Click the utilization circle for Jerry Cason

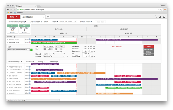point(29,79)
